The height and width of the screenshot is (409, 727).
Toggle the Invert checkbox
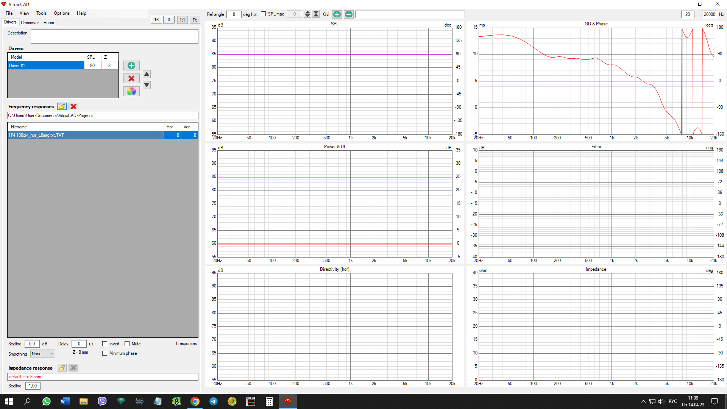pos(105,344)
